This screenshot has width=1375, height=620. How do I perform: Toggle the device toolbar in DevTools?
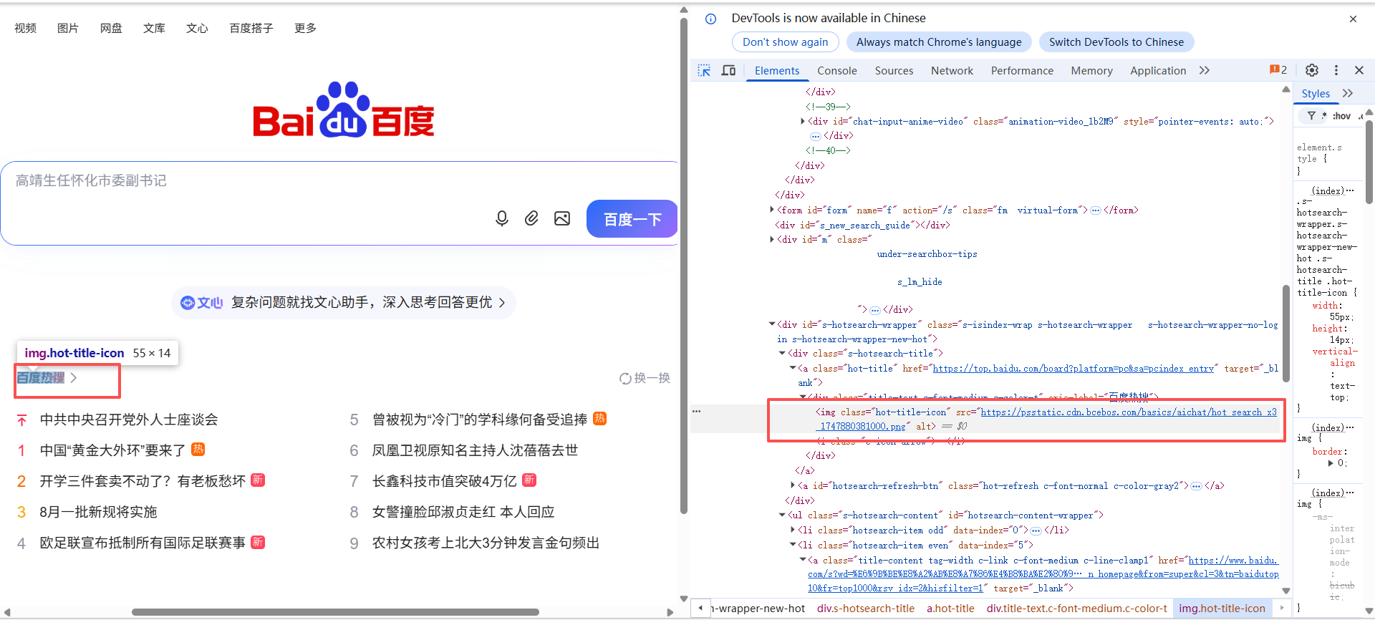click(x=728, y=70)
